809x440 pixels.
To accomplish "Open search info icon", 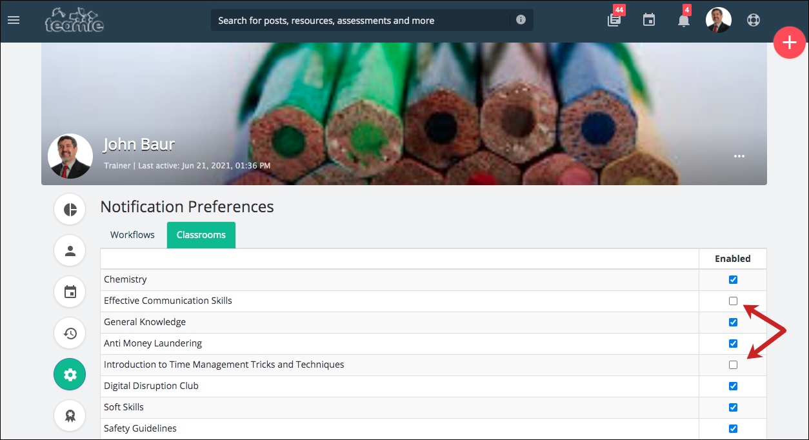I will click(521, 20).
